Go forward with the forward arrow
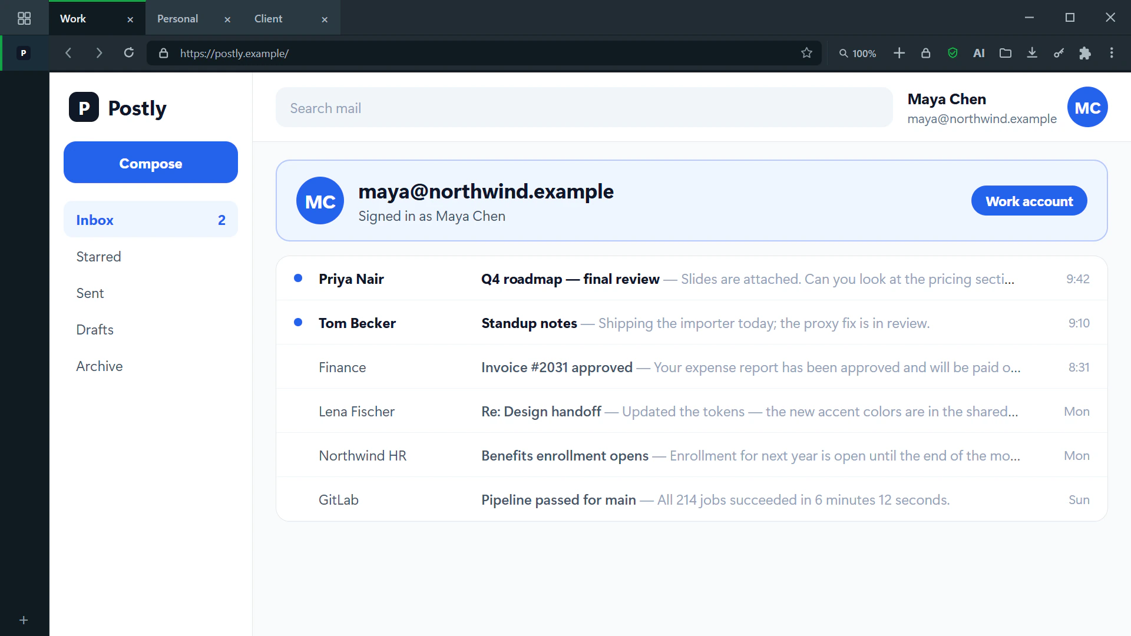This screenshot has height=636, width=1131. point(99,53)
